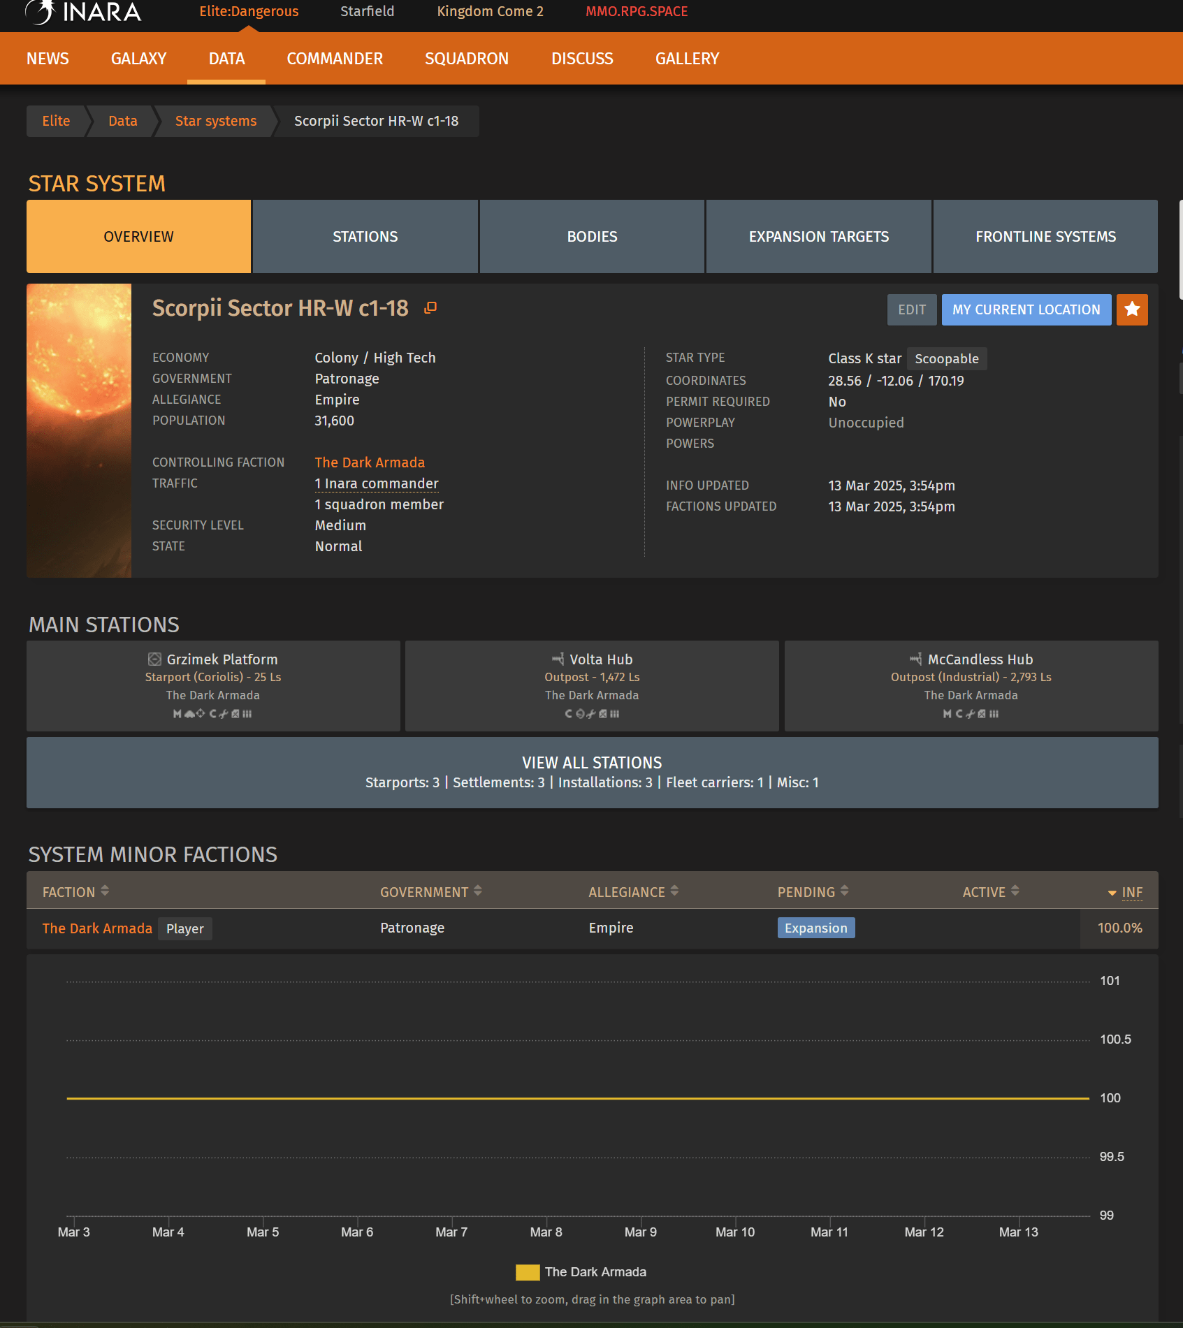This screenshot has width=1183, height=1328.
Task: Switch to the BODIES tab
Action: point(592,236)
